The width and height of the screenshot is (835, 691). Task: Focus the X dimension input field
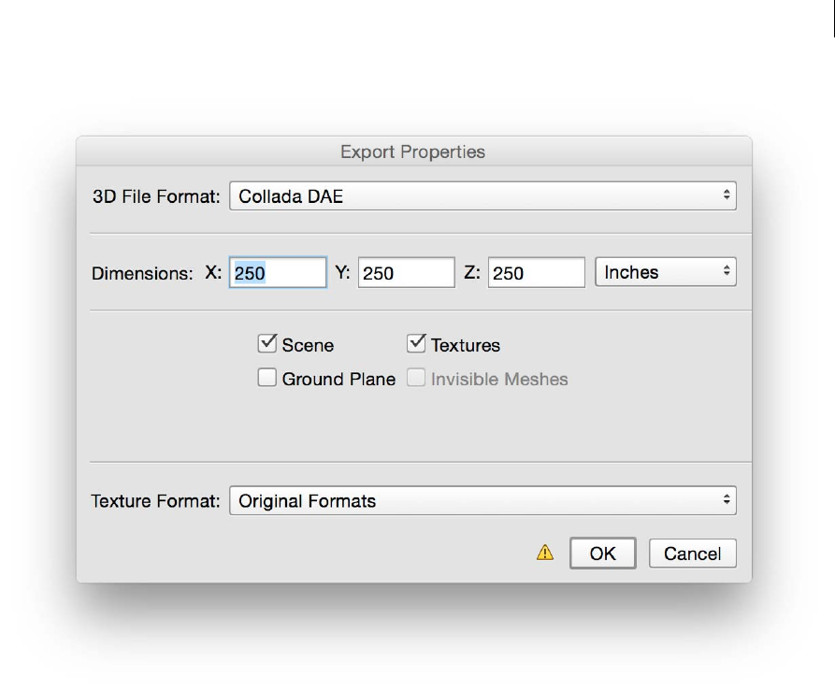pos(278,273)
